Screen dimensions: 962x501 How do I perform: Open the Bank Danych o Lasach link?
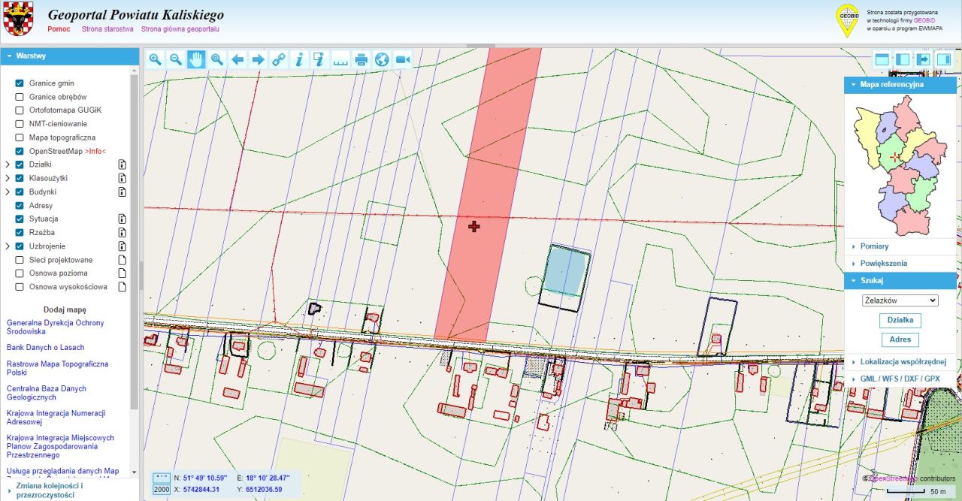click(x=45, y=348)
